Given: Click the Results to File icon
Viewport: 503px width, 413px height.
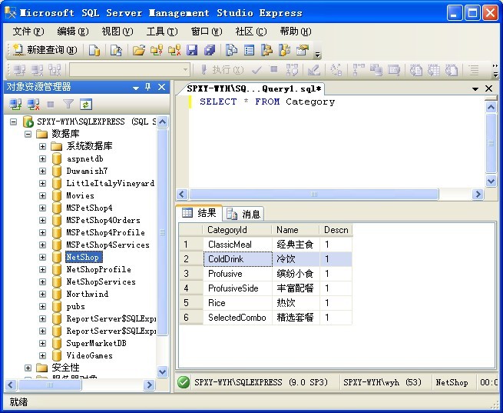Looking at the screenshot, I should [x=452, y=69].
